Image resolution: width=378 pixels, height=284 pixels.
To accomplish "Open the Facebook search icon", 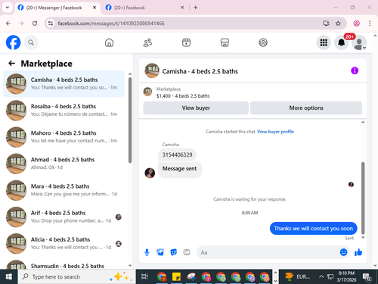I will (31, 42).
